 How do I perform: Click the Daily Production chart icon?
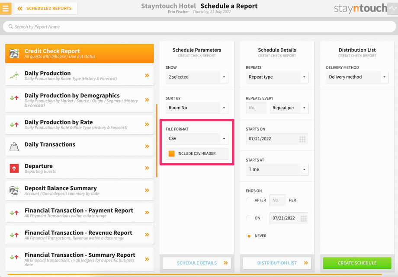click(x=14, y=76)
